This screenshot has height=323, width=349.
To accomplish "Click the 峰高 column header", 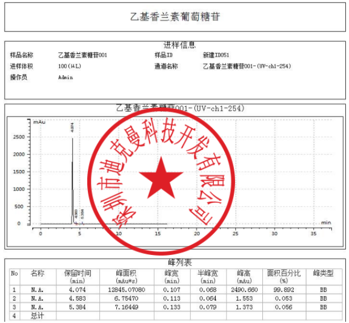I will pyautogui.click(x=244, y=277).
